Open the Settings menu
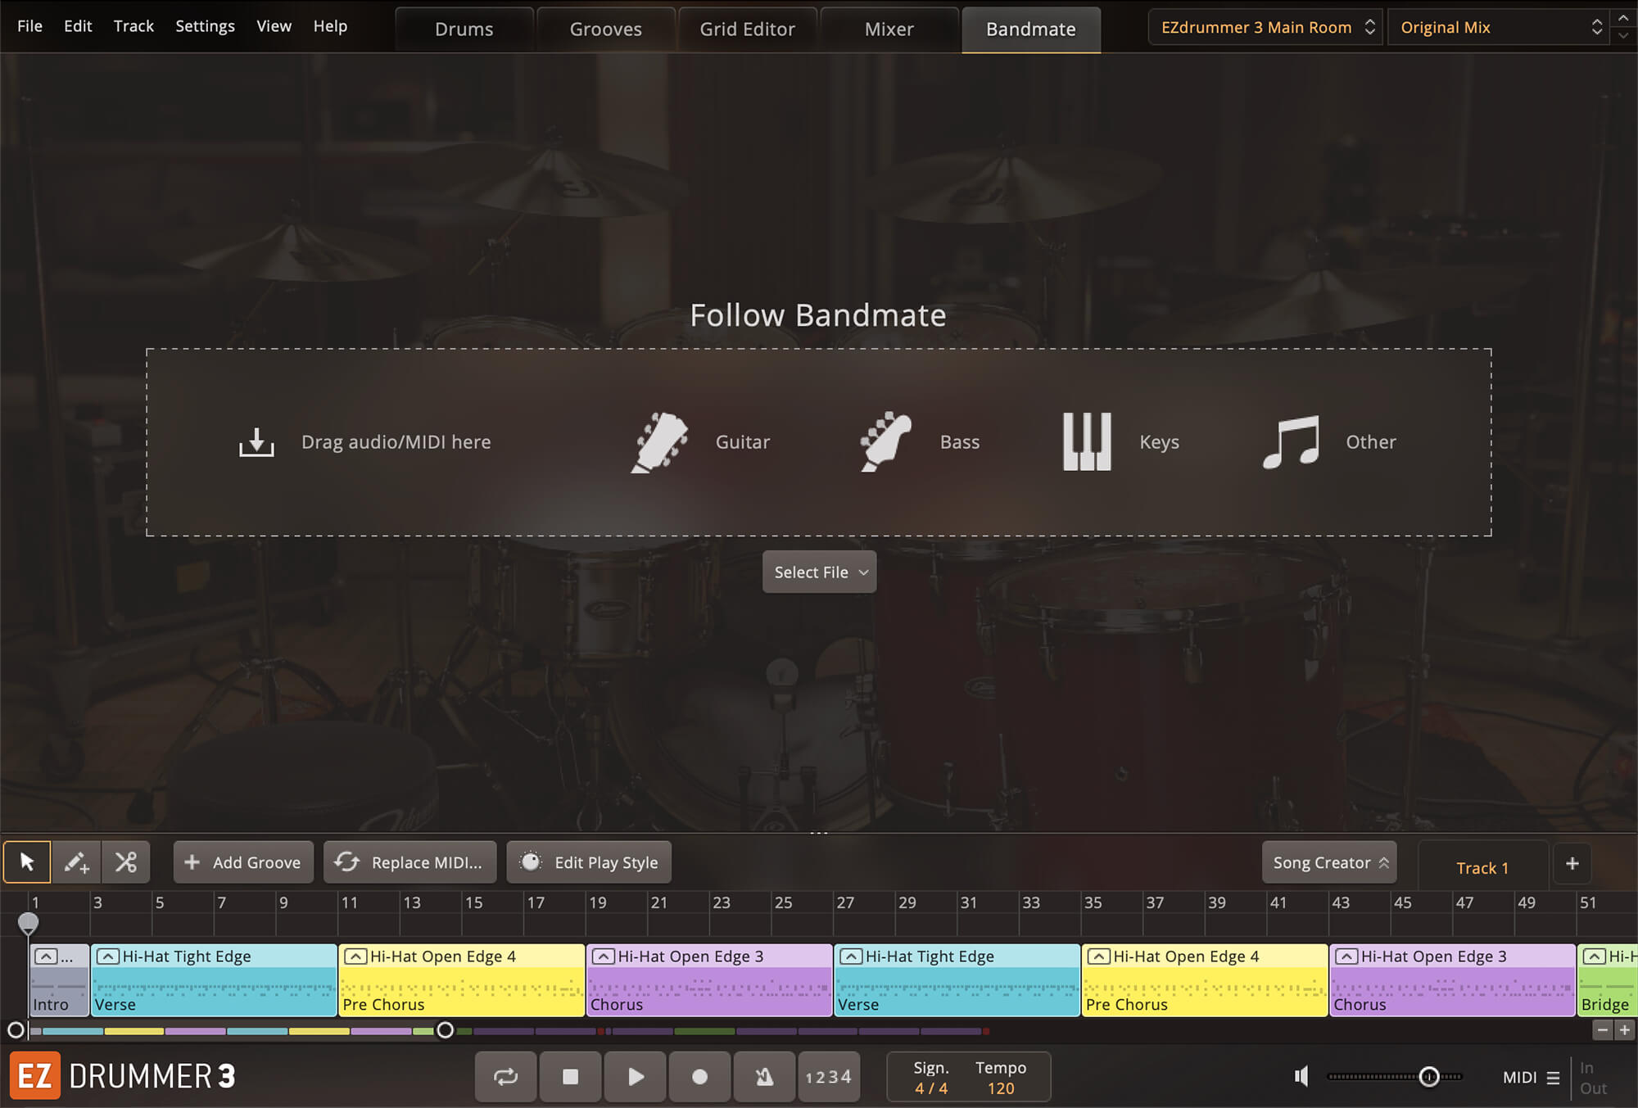The width and height of the screenshot is (1638, 1108). tap(205, 26)
